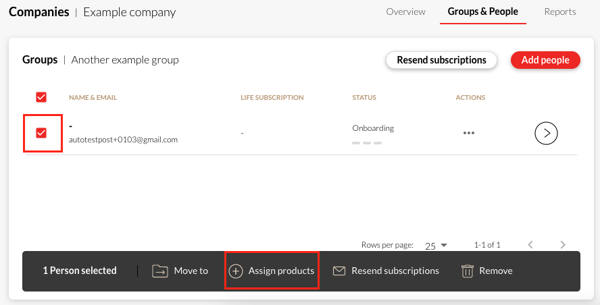600x305 pixels.
Task: Click the Move to folder icon
Action: [159, 271]
